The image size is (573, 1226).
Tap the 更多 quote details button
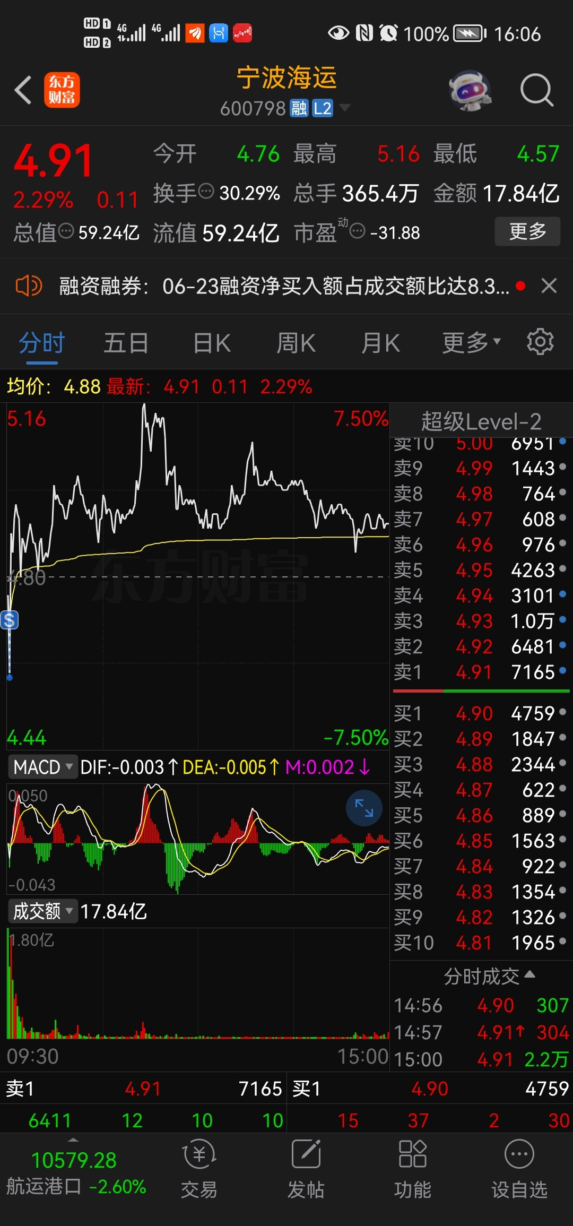click(527, 231)
